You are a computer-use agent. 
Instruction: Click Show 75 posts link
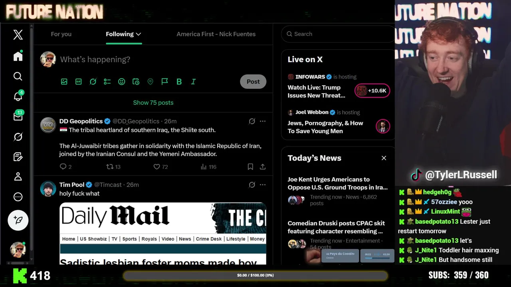coord(153,102)
